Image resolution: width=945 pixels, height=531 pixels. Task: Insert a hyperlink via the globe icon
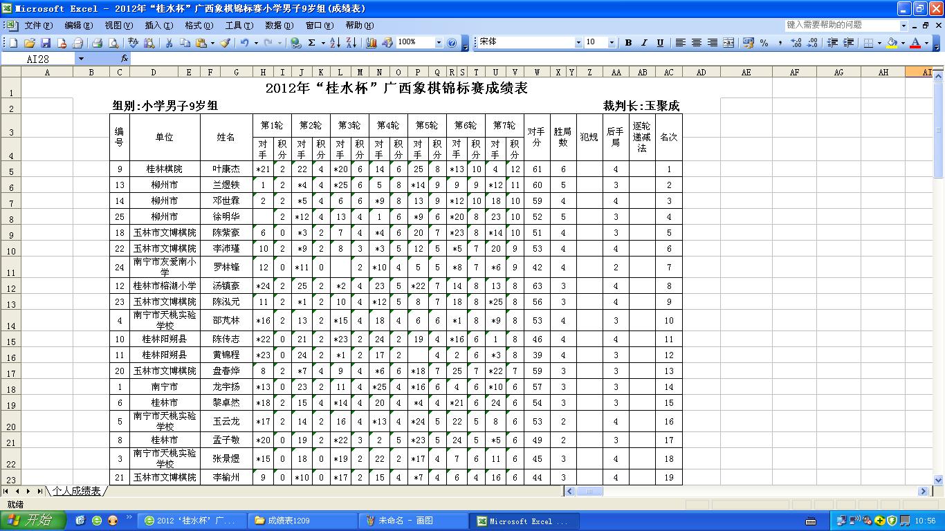pos(295,42)
